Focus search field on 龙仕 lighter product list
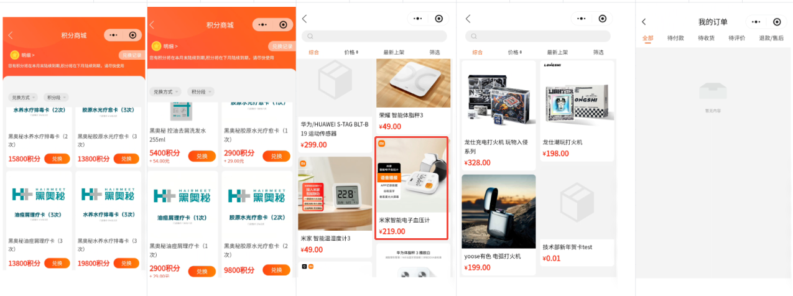 [x=538, y=36]
